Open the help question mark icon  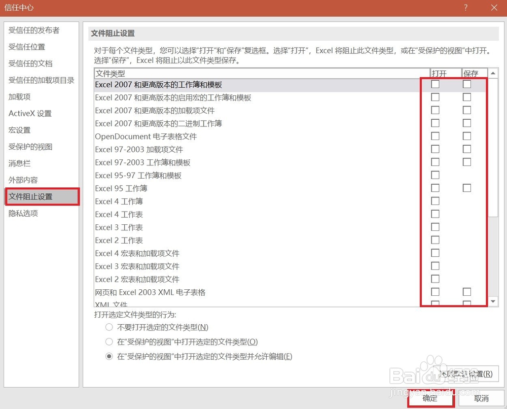tap(465, 8)
